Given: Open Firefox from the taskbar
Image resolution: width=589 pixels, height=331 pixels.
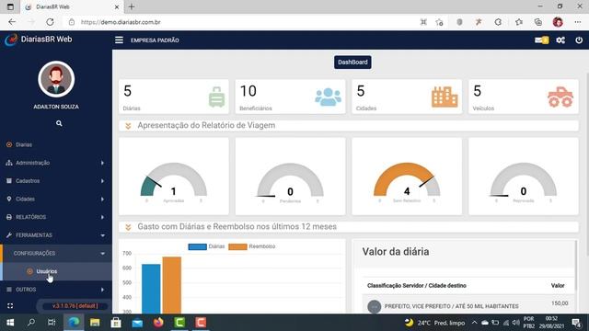Looking at the screenshot, I should (x=158, y=323).
